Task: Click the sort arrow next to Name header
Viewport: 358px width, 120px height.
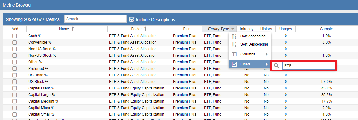Action: (x=73, y=29)
